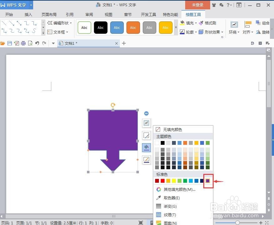Expand the Align dropdown arrow

coord(252,32)
